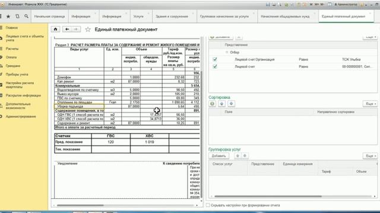This screenshot has width=380, height=213.
Task: Move service group down in Группировка услуг
Action: click(x=245, y=156)
